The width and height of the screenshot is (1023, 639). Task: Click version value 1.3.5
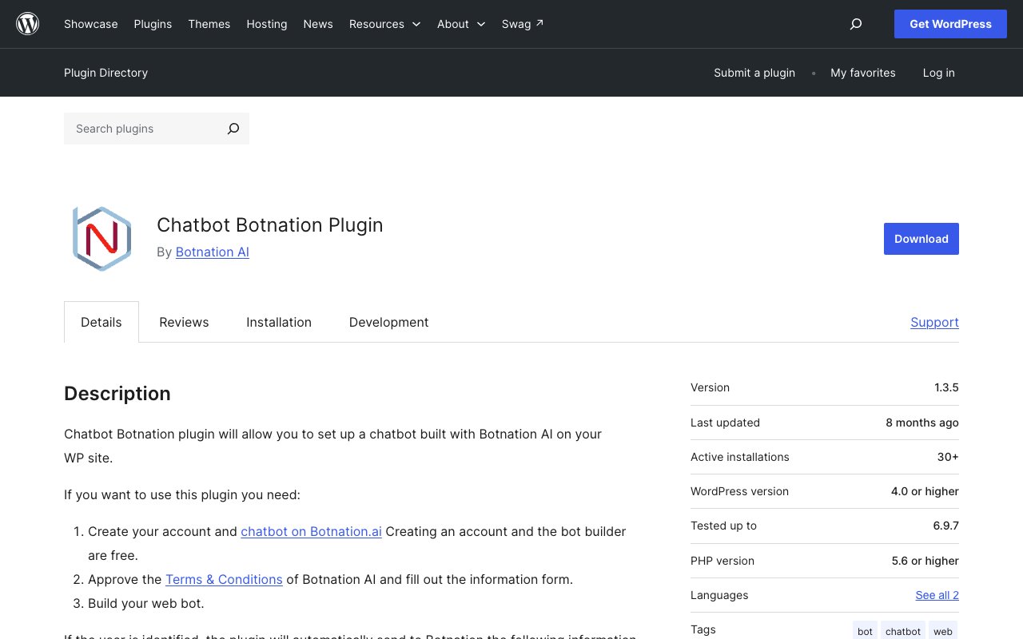[946, 387]
